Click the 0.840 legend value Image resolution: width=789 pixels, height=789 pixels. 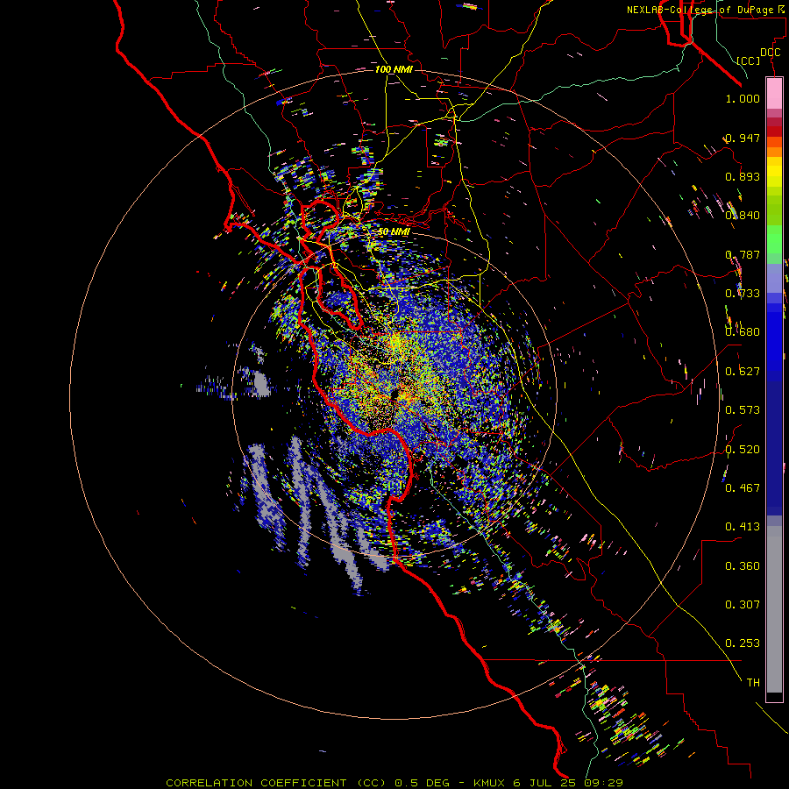pos(743,216)
